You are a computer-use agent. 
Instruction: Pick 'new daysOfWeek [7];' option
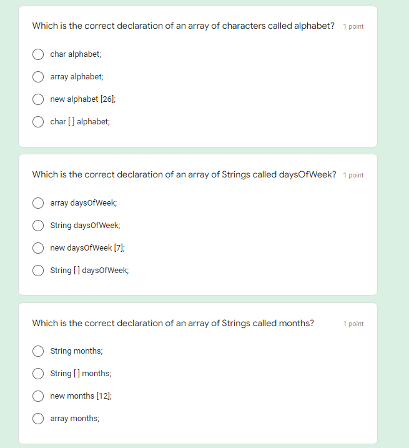tap(38, 248)
